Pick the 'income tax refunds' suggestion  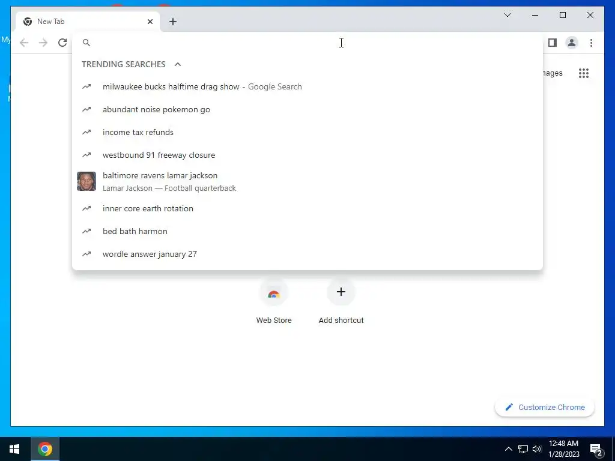307,132
